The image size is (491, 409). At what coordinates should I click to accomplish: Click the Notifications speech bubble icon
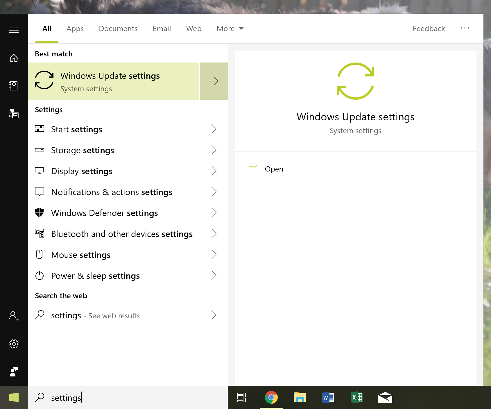[x=40, y=192]
